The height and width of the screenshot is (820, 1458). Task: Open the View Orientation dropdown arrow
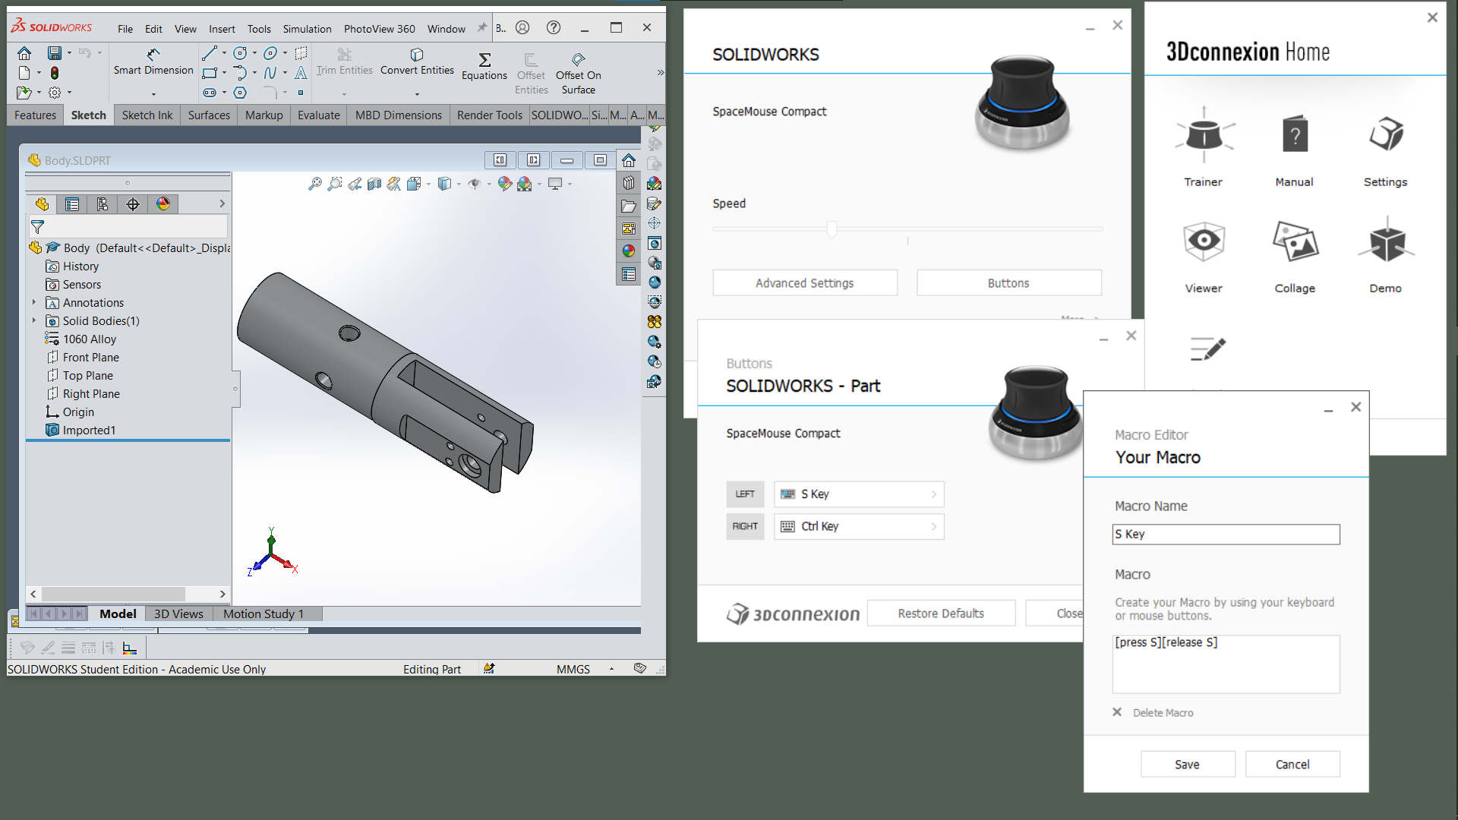click(x=428, y=184)
